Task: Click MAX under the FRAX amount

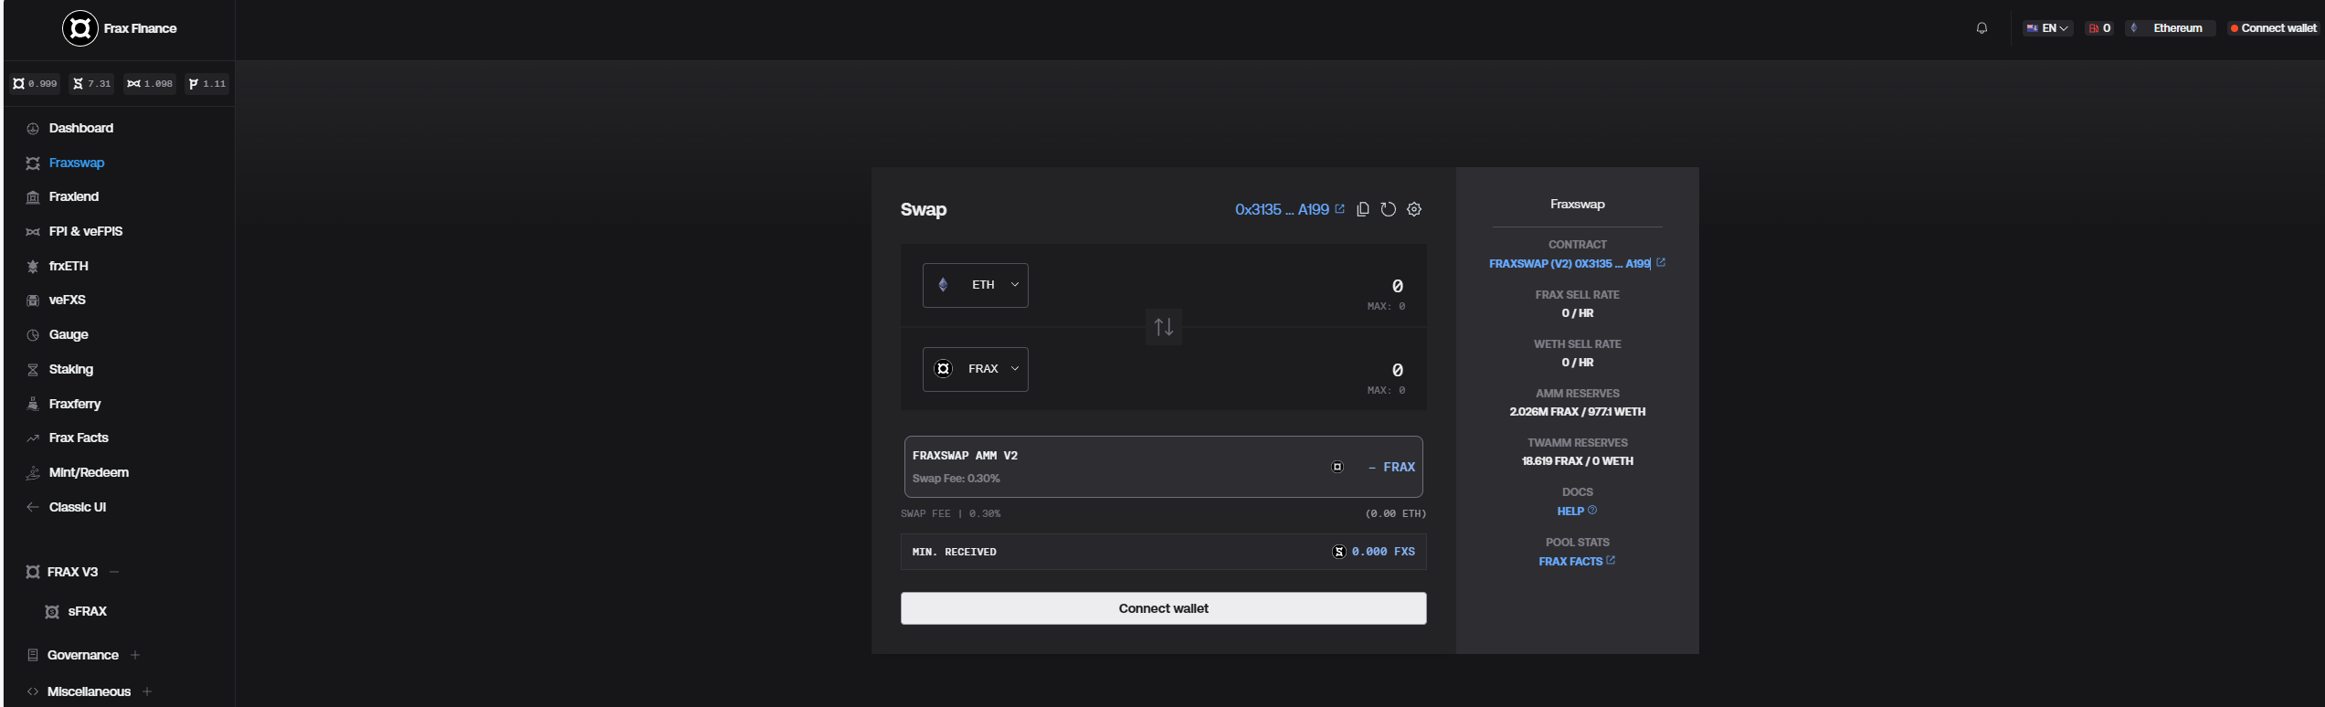Action: click(x=1386, y=390)
